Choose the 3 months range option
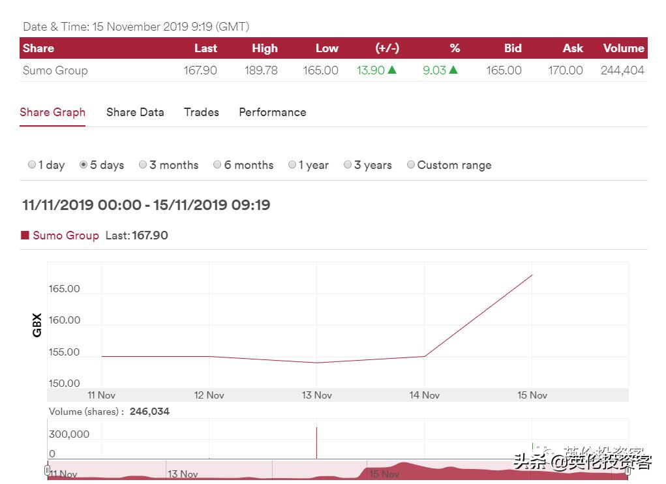 click(x=143, y=164)
